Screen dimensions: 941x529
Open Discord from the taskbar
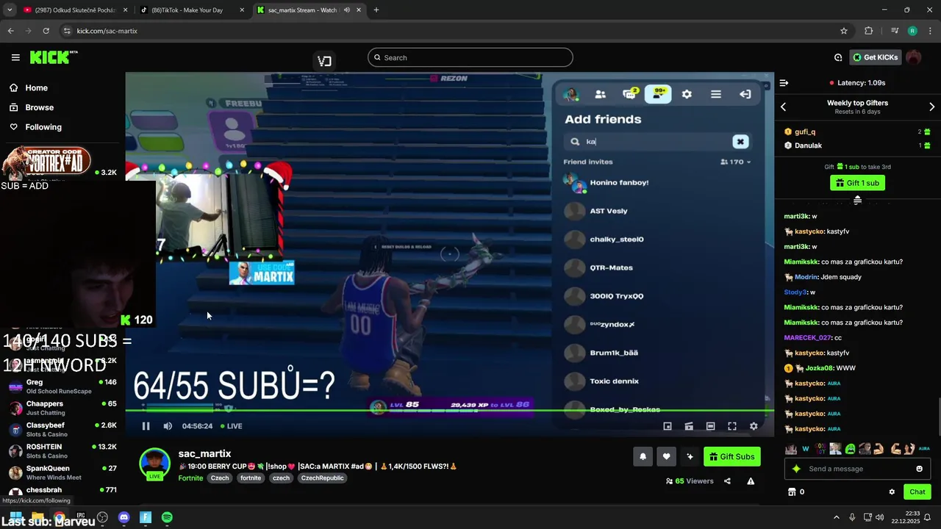pyautogui.click(x=124, y=517)
